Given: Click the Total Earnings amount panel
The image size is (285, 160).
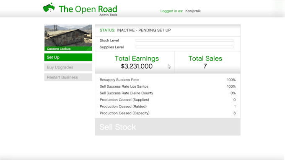Looking at the screenshot, I should (135, 62).
